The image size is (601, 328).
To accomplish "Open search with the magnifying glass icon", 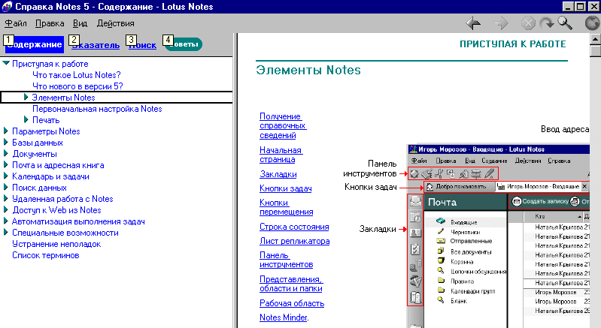I will click(x=565, y=23).
